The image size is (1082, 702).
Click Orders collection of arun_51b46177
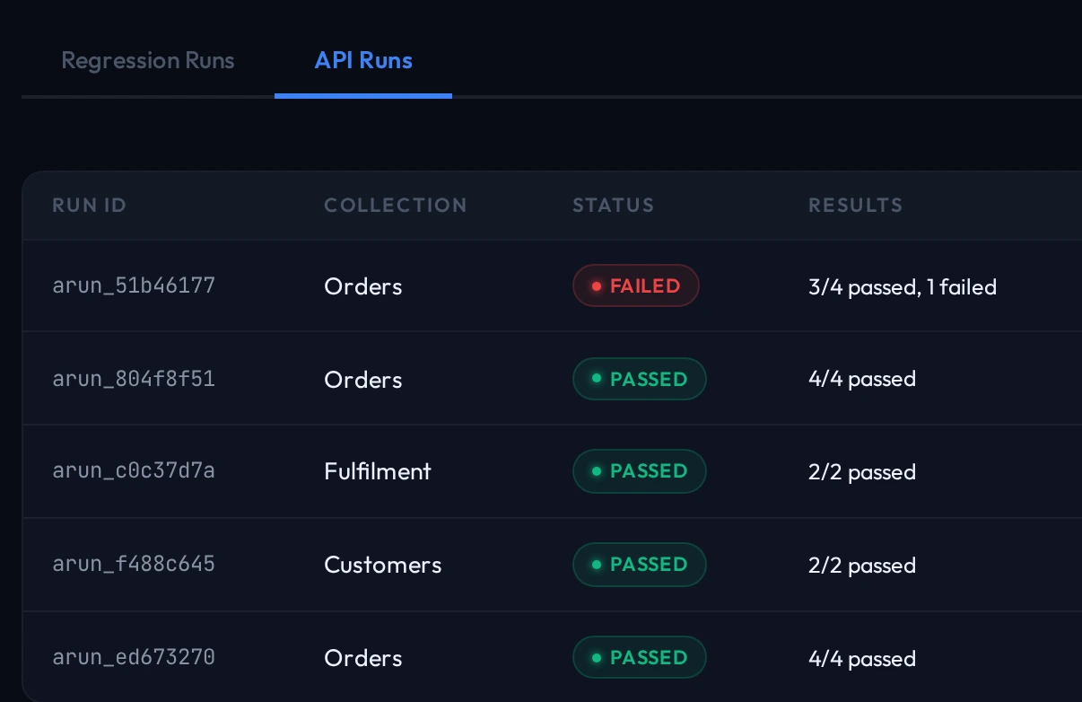[x=363, y=287]
